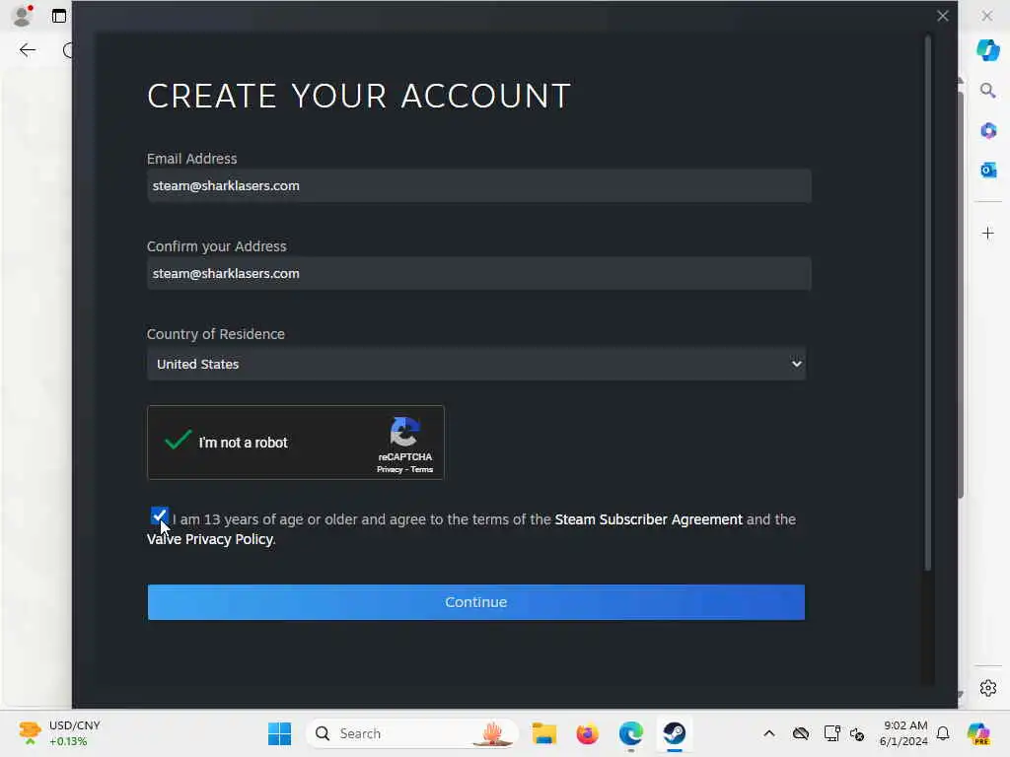Open Microsoft 365 icon in sidebar
Screen dimensions: 1010x757
[x=988, y=131]
